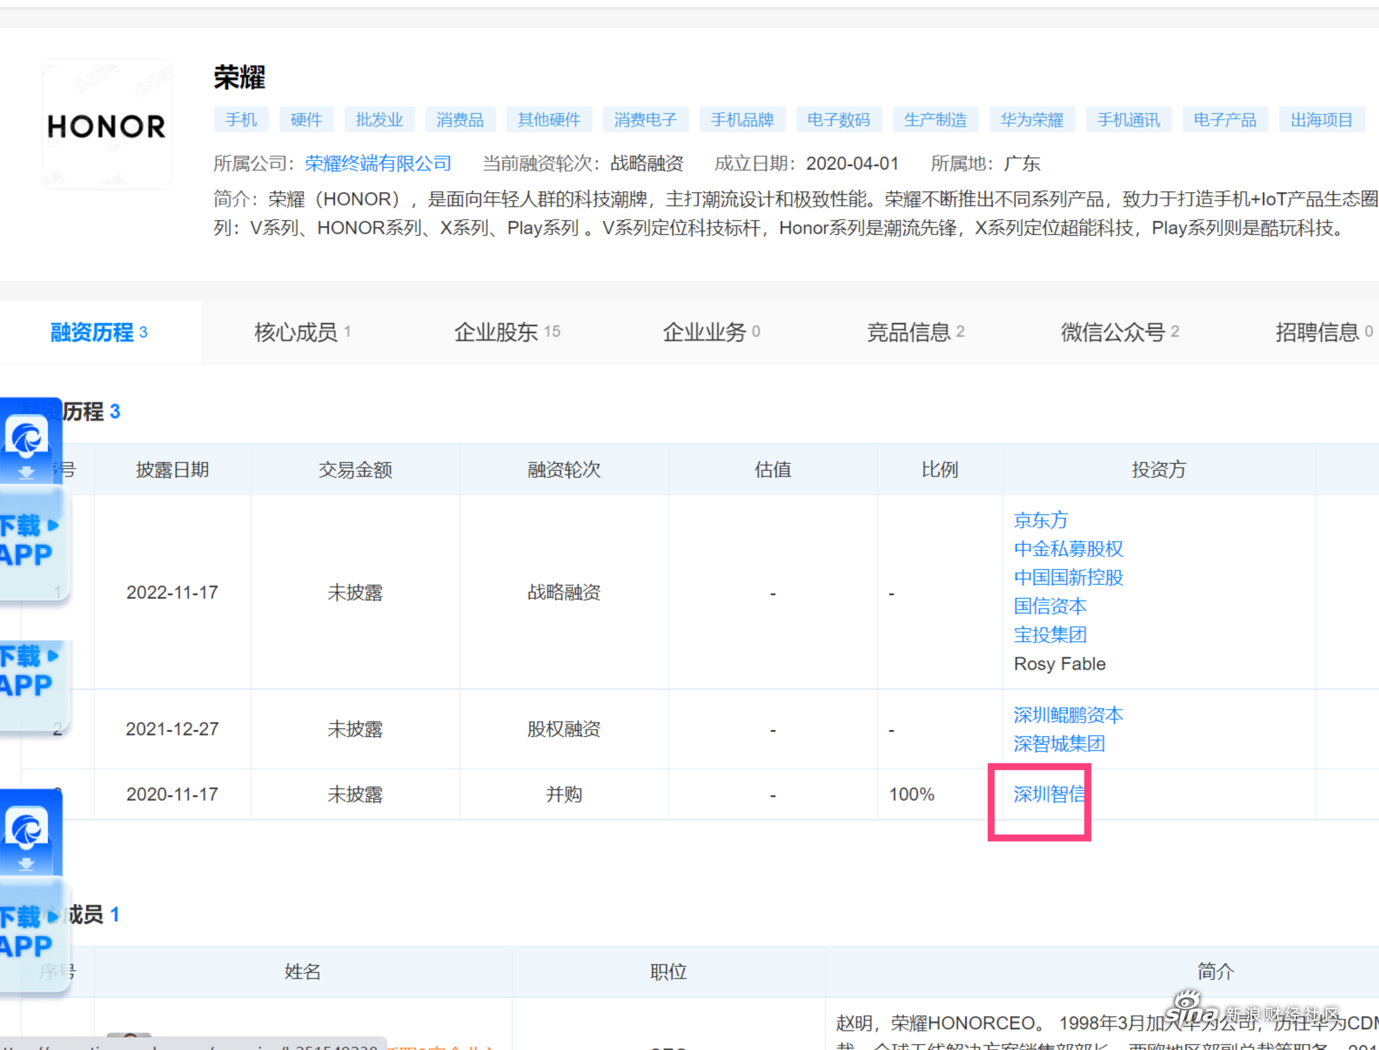
Task: Select the 批发业 tag
Action: coord(379,120)
